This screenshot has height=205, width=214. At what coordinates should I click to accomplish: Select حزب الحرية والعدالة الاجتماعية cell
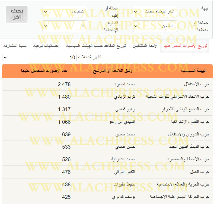tap(183, 184)
